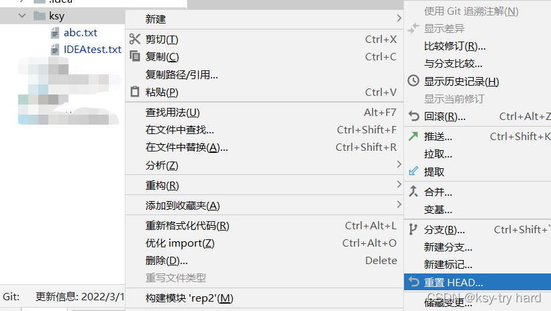Select abc.txt in the project tree
This screenshot has height=311, width=551.
click(81, 33)
